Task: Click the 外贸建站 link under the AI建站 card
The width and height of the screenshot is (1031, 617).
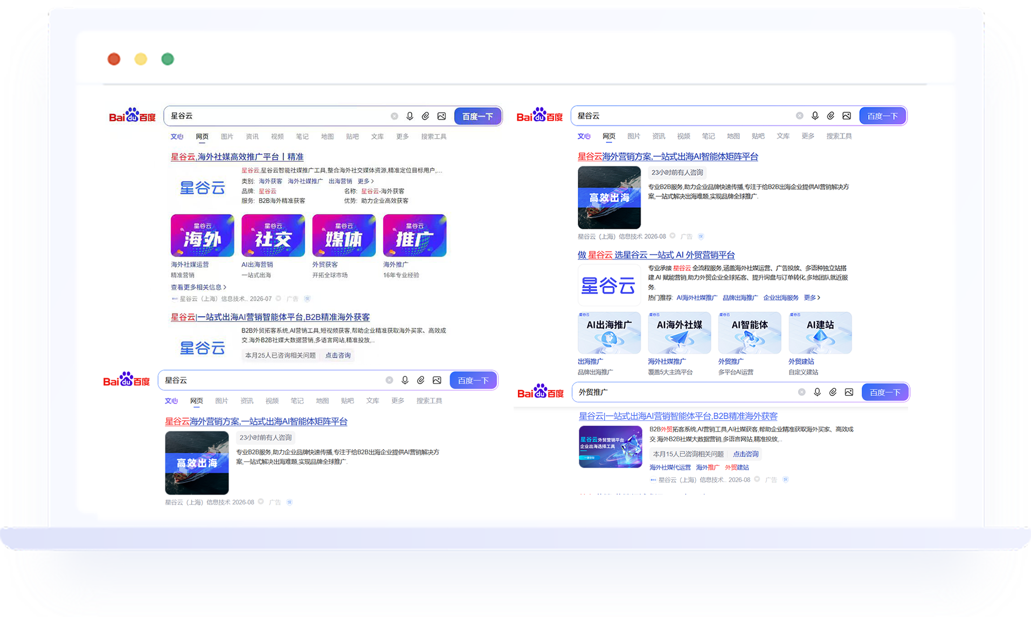Action: click(x=801, y=361)
